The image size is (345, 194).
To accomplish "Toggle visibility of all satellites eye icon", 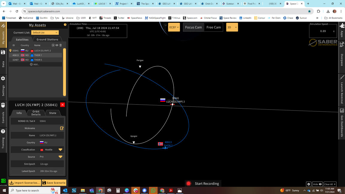I will (57, 45).
